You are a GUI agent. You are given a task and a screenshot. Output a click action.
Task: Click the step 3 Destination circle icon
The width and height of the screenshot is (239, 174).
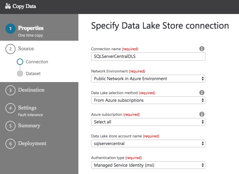tap(10, 90)
